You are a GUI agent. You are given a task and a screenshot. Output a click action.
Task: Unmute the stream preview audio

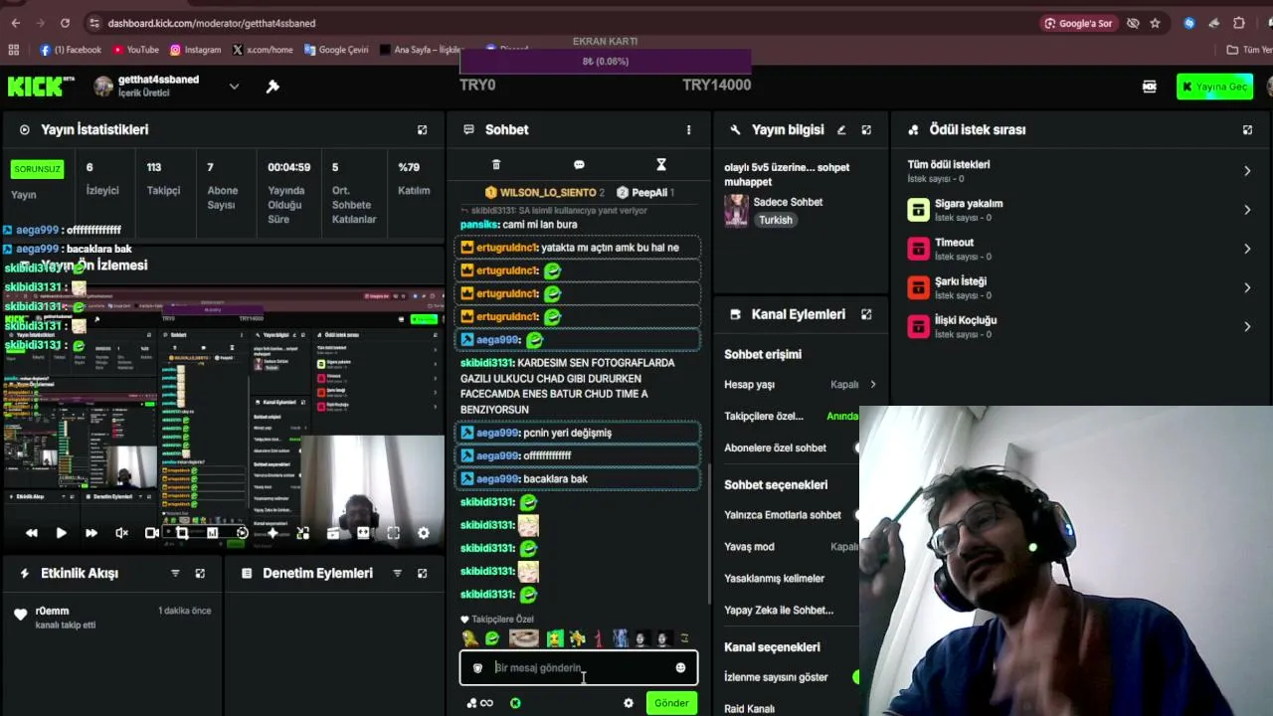pyautogui.click(x=121, y=533)
